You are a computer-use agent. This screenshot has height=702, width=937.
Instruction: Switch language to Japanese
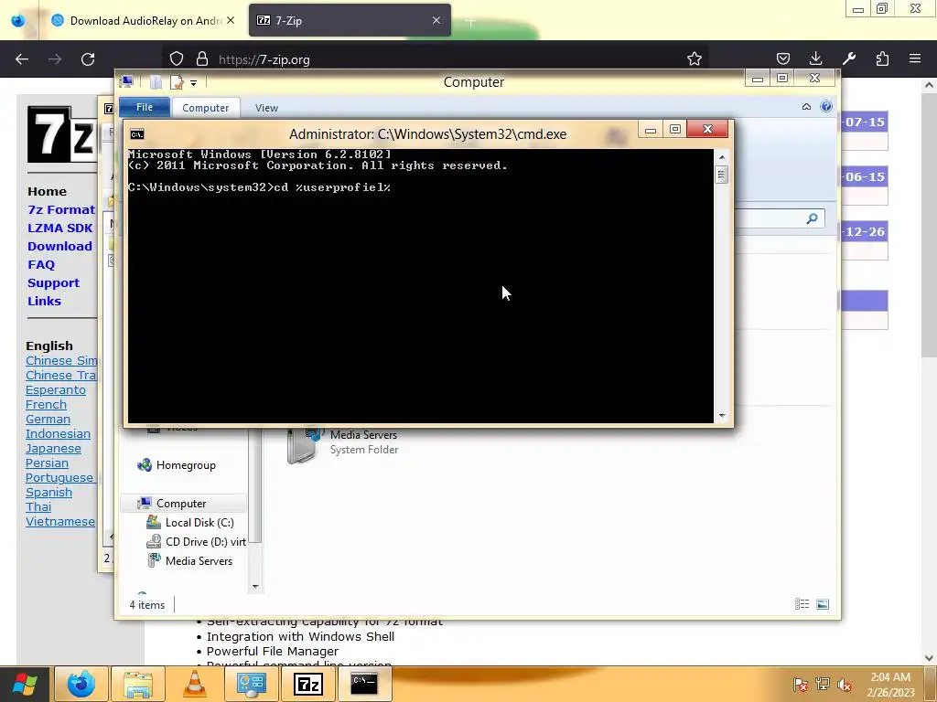click(53, 448)
